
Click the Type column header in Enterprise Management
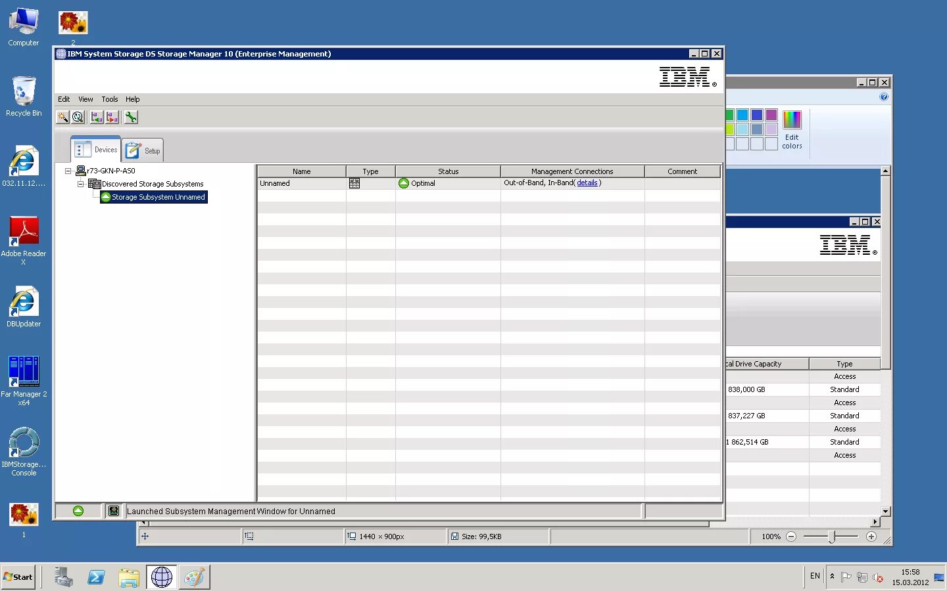pyautogui.click(x=371, y=171)
